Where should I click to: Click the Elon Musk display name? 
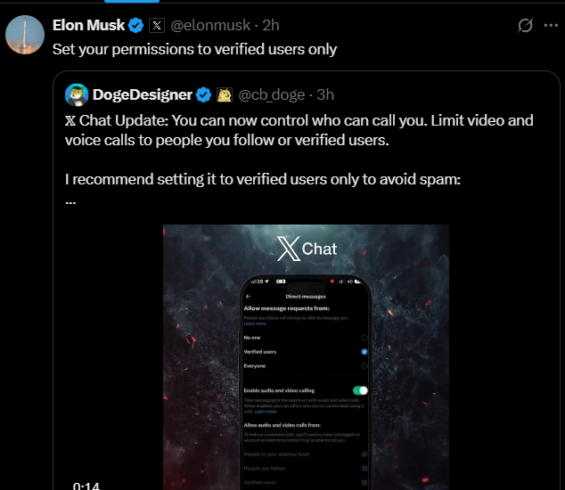[88, 25]
